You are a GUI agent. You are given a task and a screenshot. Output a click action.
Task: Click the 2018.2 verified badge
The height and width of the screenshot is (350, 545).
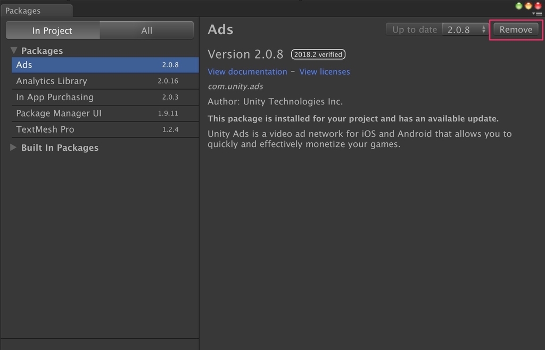[318, 54]
